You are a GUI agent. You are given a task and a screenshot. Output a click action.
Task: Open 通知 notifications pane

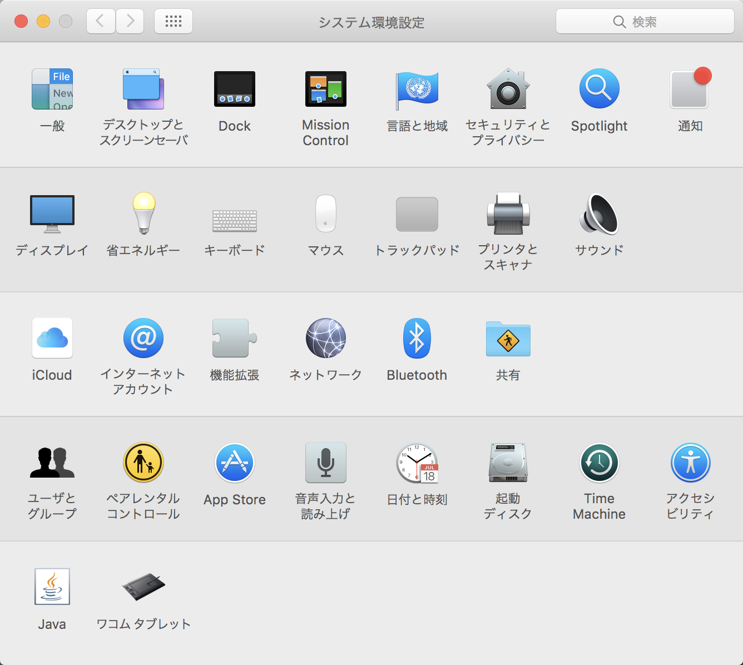[x=691, y=88]
